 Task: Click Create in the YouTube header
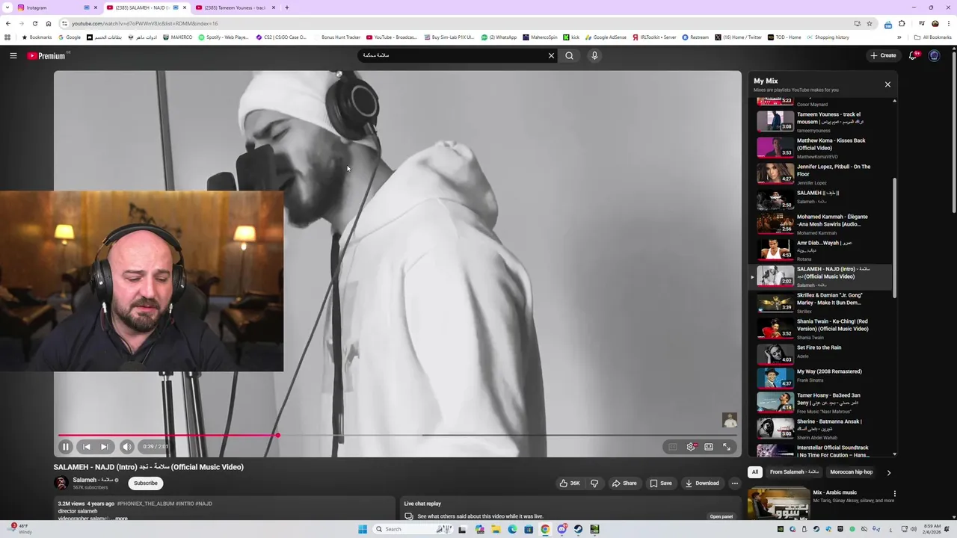[x=882, y=55]
